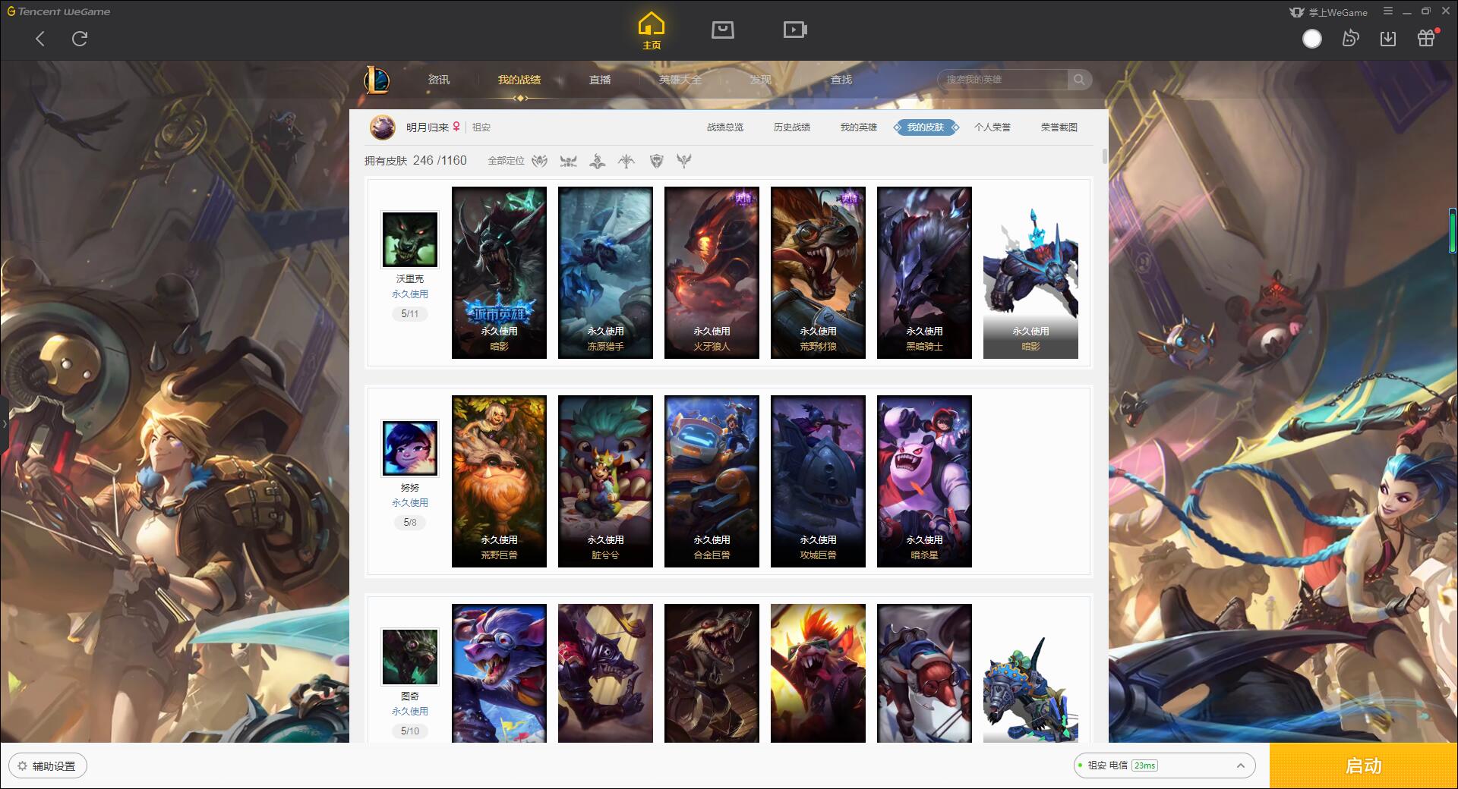The height and width of the screenshot is (789, 1458).
Task: Open the 合金巨兽 skin card
Action: (712, 481)
